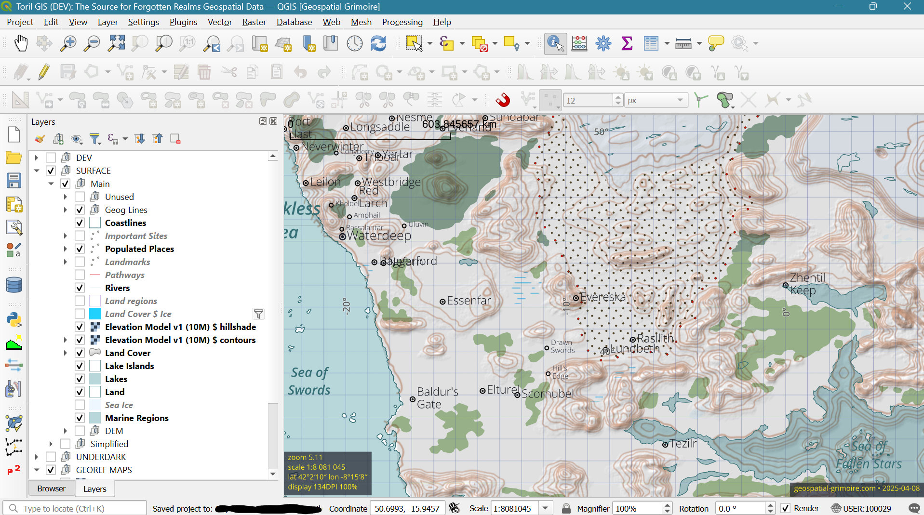The height and width of the screenshot is (515, 924).
Task: Click the Filter Legend funnel icon
Action: point(95,139)
